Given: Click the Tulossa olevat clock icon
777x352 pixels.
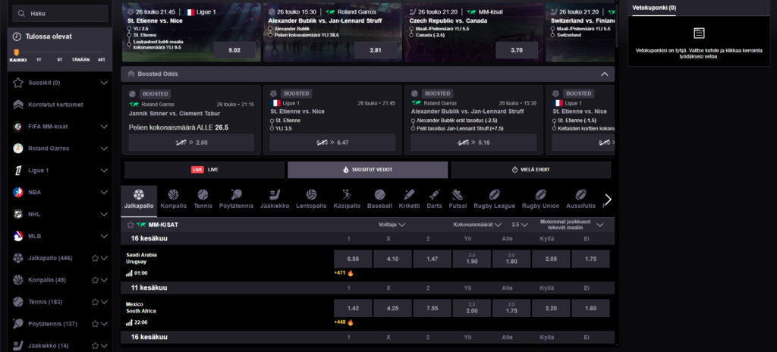Looking at the screenshot, I should click(17, 36).
